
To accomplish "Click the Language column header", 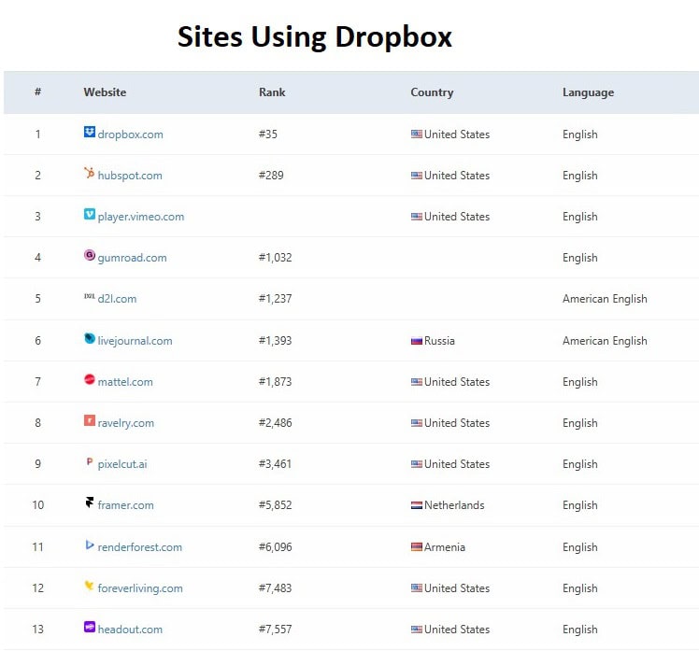I will pos(588,92).
